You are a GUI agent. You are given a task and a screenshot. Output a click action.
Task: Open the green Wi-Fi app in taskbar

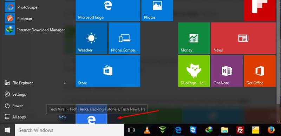(x=163, y=130)
